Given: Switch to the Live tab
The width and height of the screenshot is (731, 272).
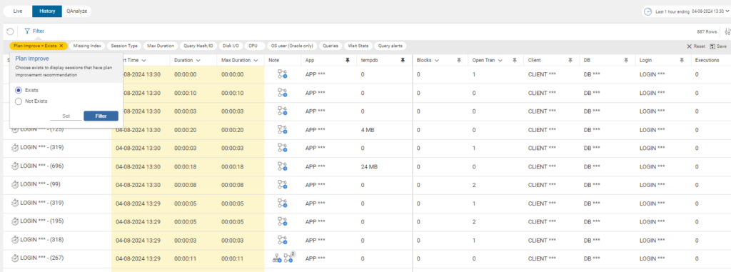Looking at the screenshot, I should 18,11.
